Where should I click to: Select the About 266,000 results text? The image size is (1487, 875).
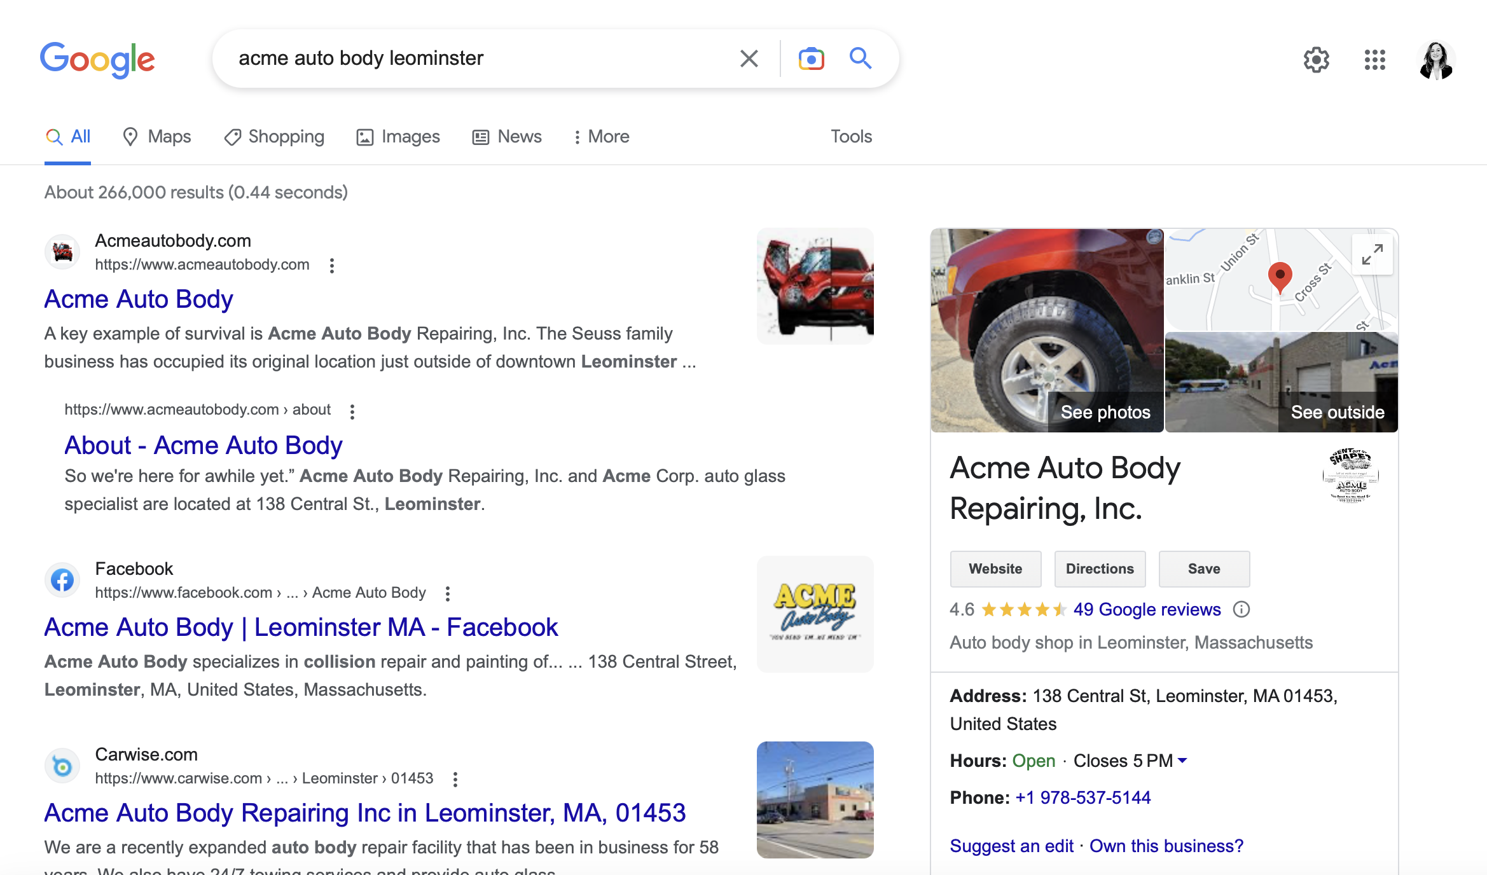click(x=196, y=193)
